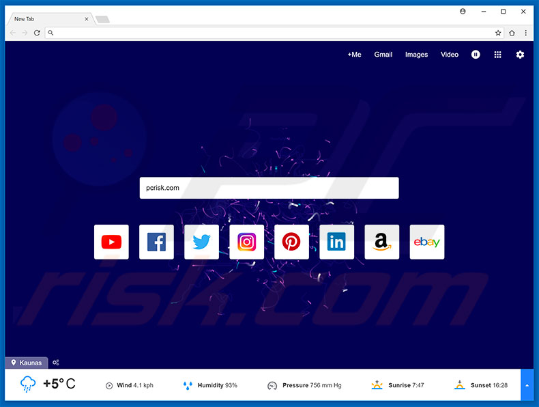Open a new tab button
539x407 pixels.
pyautogui.click(x=102, y=19)
